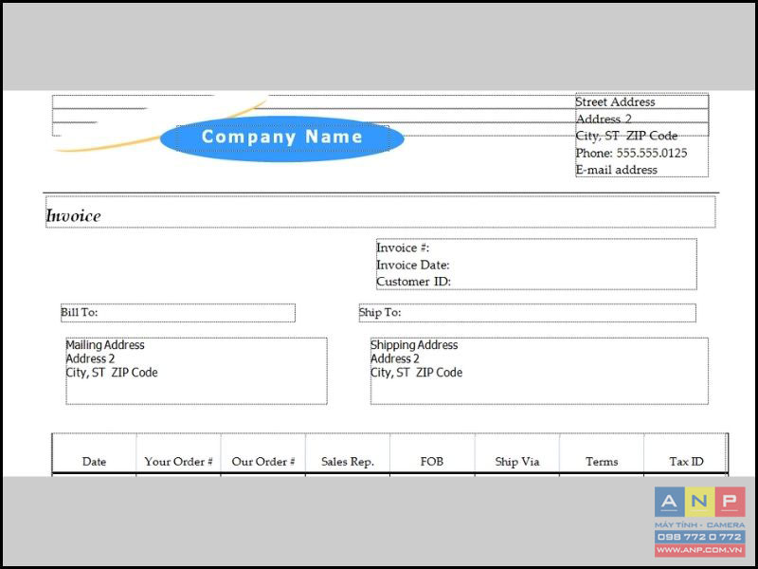Click the Shipping Address line
The height and width of the screenshot is (569, 758).
414,345
